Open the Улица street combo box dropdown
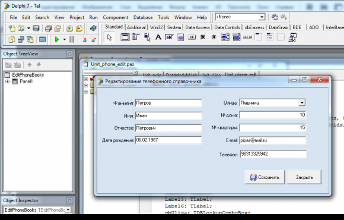The height and width of the screenshot is (220, 344). tap(302, 103)
